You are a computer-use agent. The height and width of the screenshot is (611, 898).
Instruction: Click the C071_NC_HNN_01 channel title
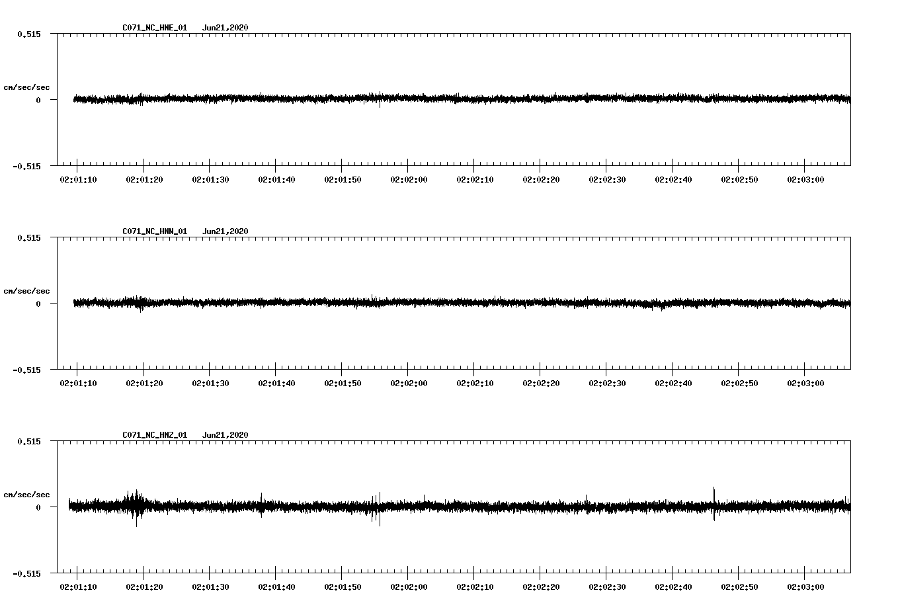(x=155, y=231)
